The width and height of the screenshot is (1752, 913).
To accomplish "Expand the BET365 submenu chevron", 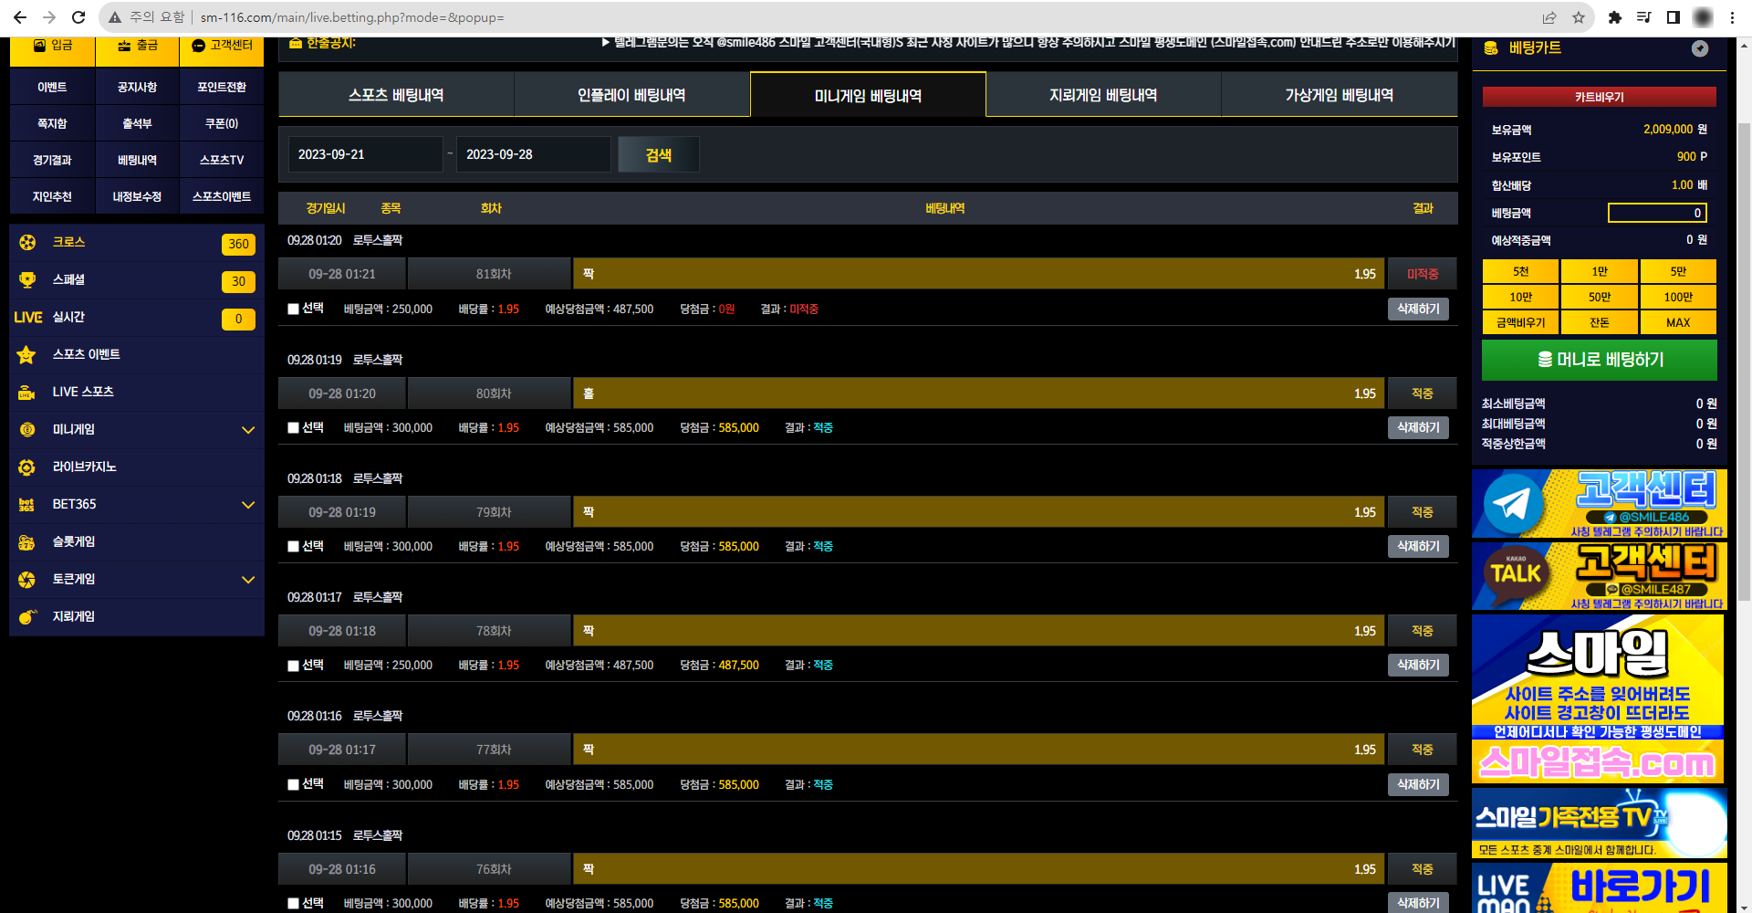I will click(x=247, y=505).
